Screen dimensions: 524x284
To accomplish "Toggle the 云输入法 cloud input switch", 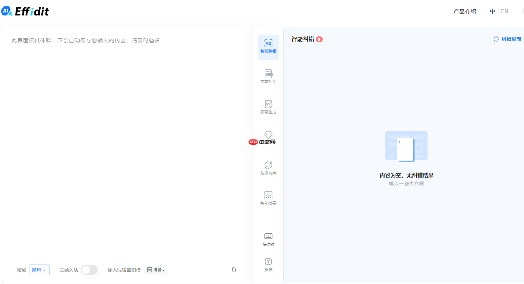I will point(90,270).
